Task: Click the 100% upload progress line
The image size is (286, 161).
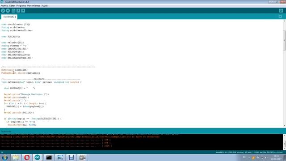Action: pos(56,146)
